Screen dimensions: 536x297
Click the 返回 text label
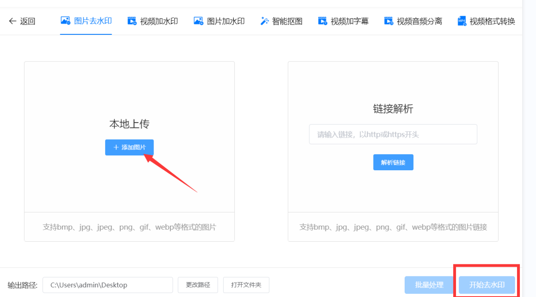27,21
